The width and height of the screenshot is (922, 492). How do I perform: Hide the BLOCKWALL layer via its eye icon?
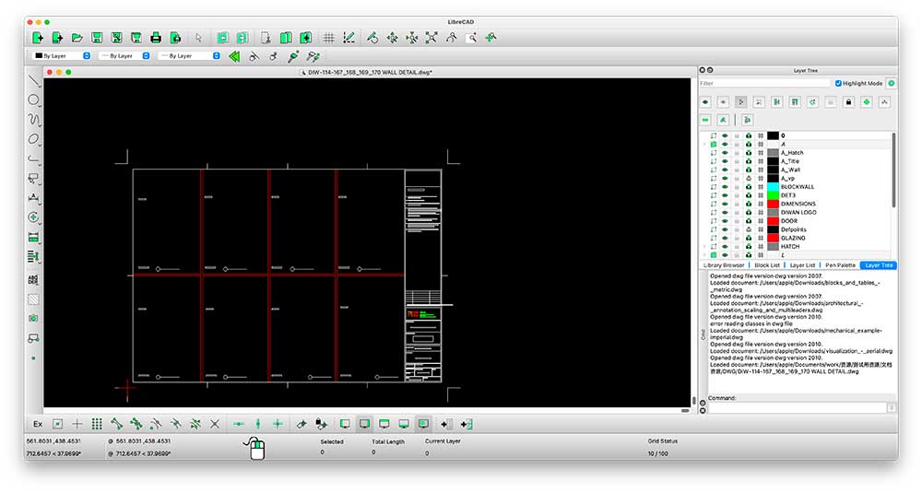725,187
